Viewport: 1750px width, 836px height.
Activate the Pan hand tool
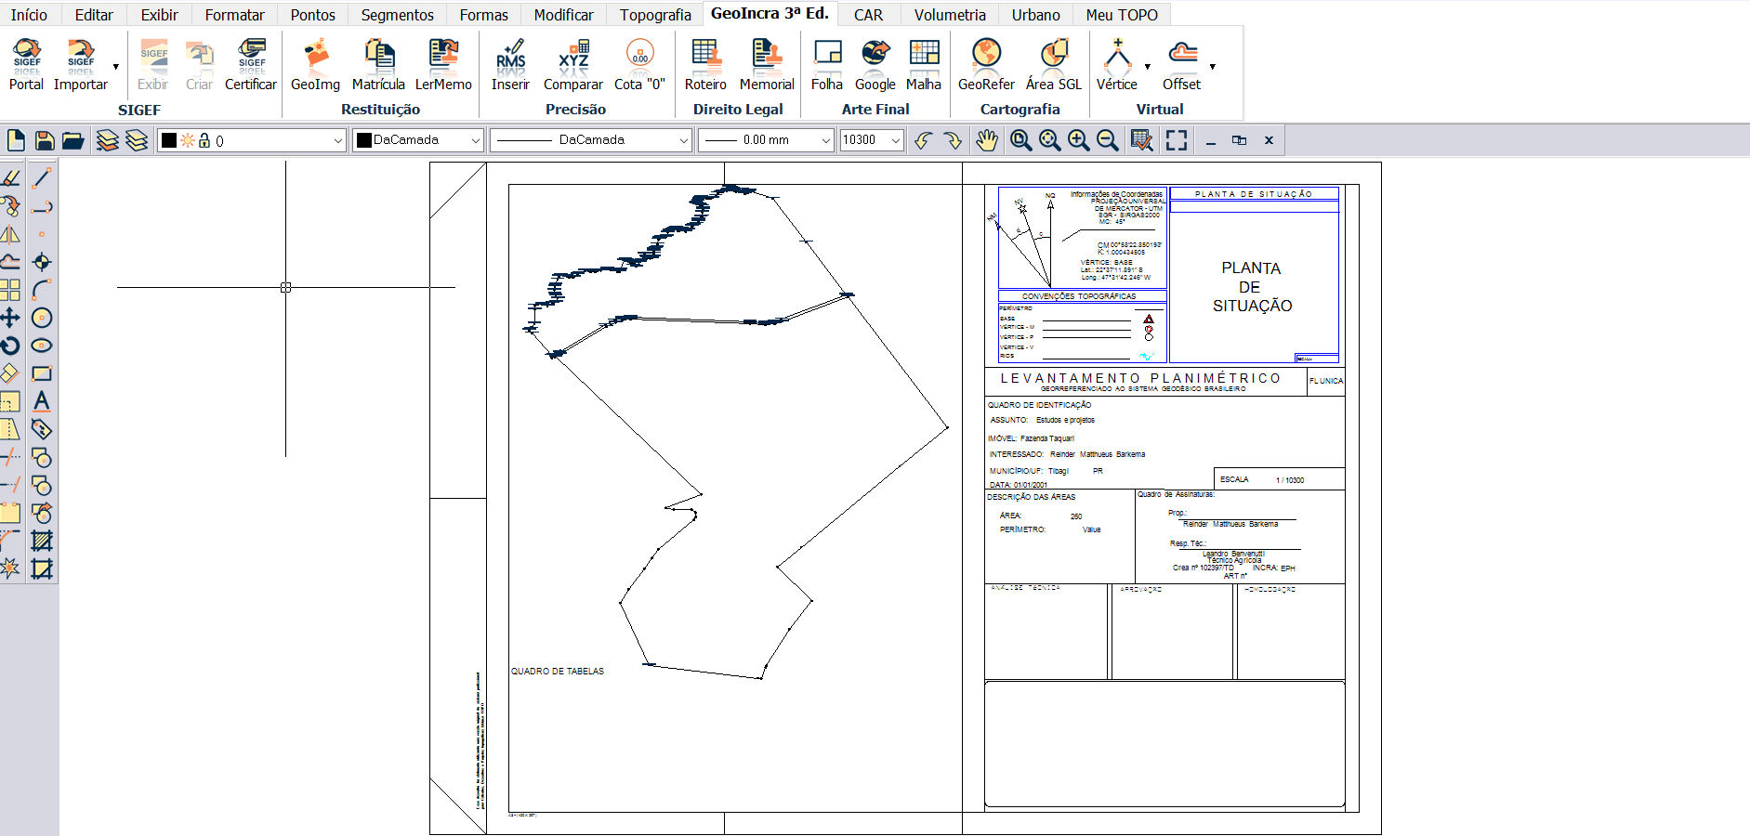tap(986, 140)
